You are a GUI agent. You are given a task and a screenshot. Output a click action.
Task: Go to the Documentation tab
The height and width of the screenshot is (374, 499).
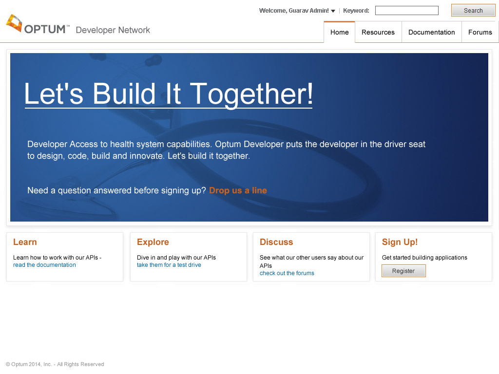(431, 32)
